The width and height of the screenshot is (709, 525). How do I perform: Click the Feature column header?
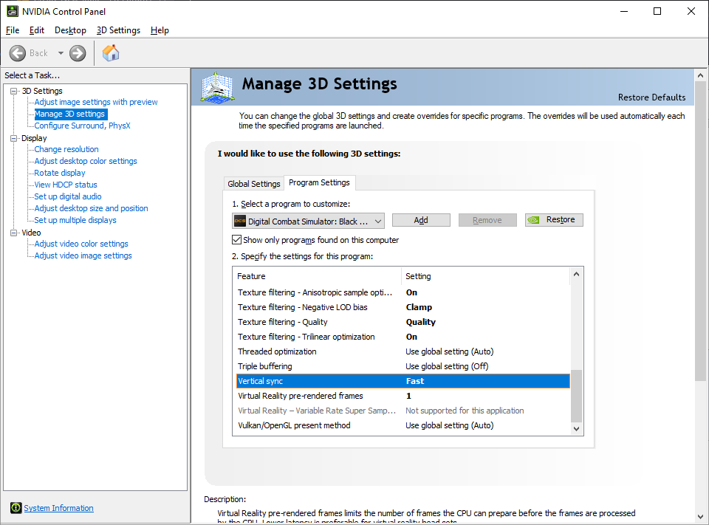pos(317,276)
